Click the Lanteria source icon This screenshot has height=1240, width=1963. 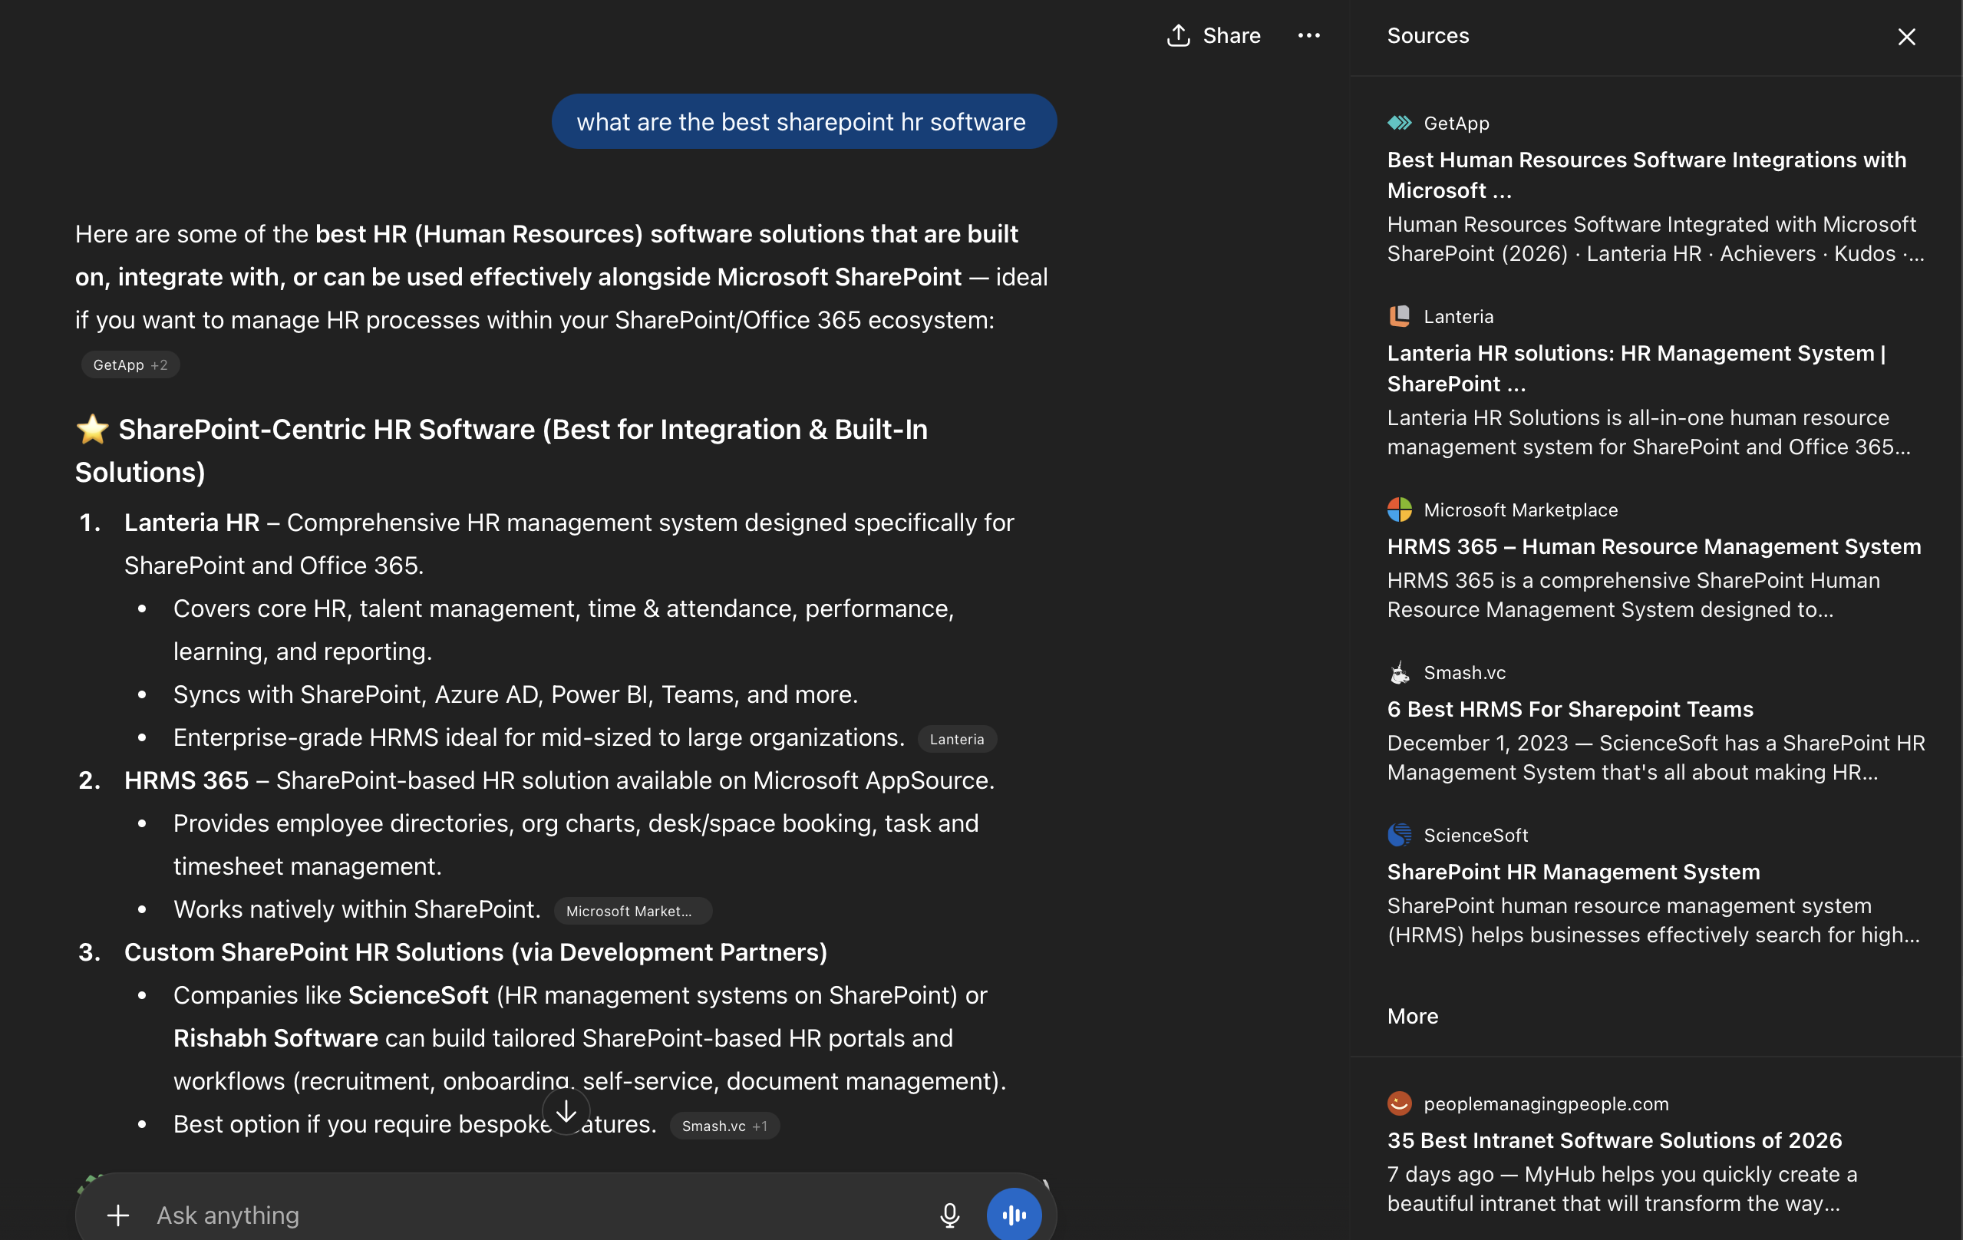point(1400,315)
